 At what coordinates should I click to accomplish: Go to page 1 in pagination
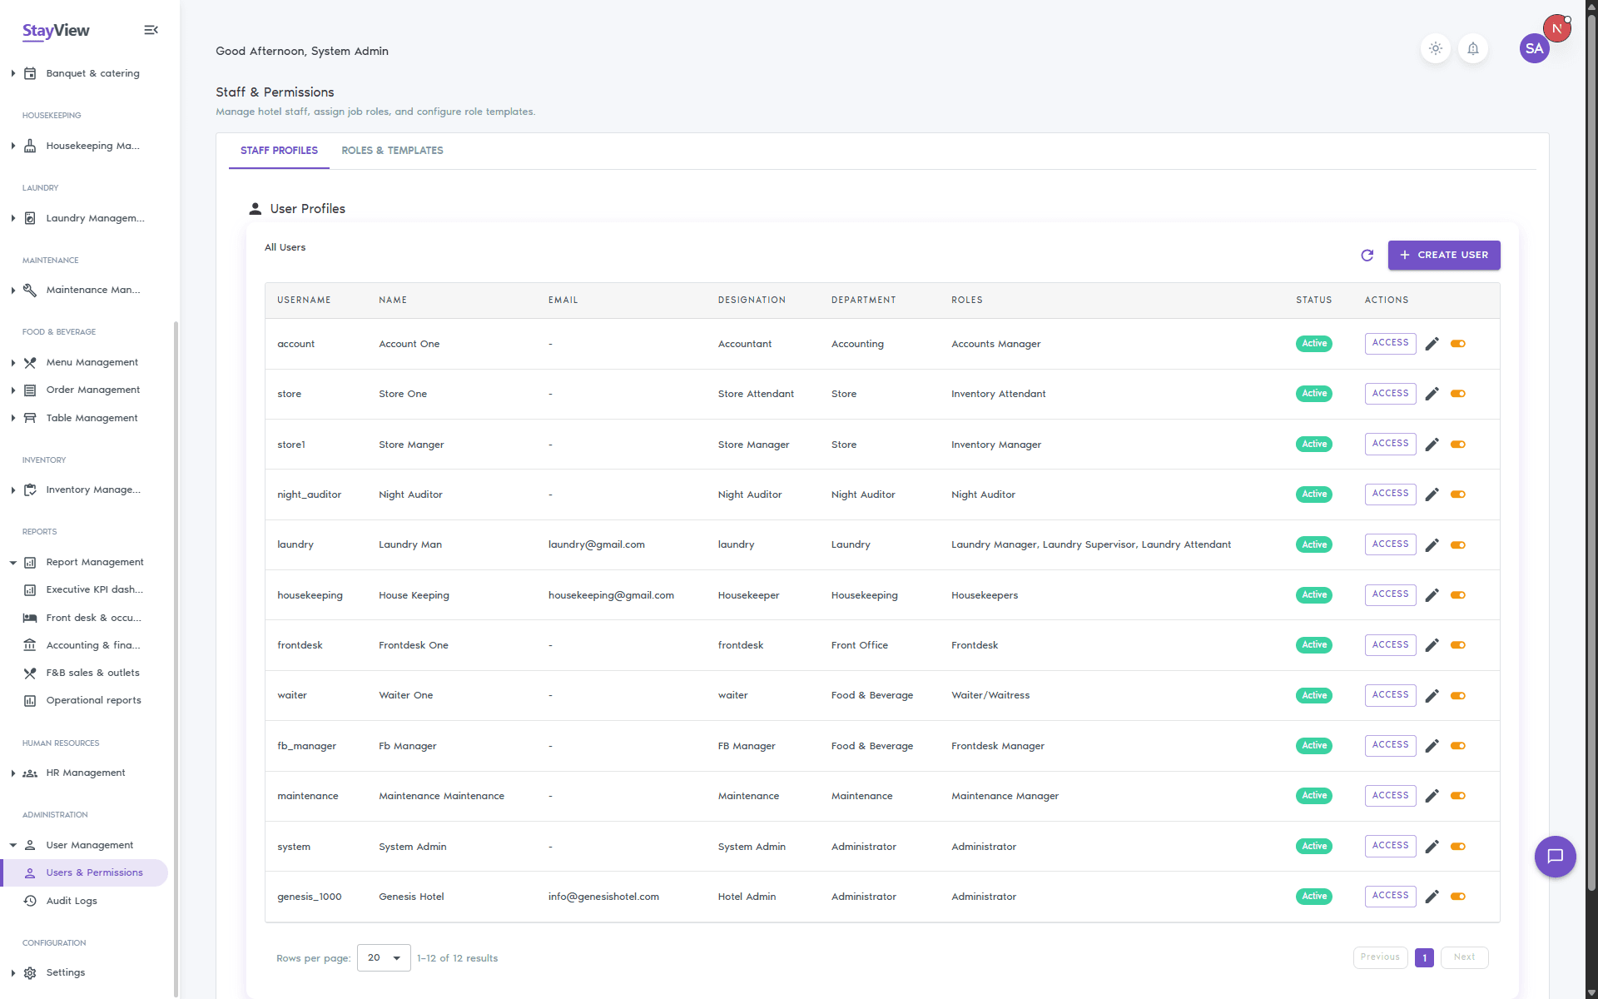pyautogui.click(x=1424, y=958)
